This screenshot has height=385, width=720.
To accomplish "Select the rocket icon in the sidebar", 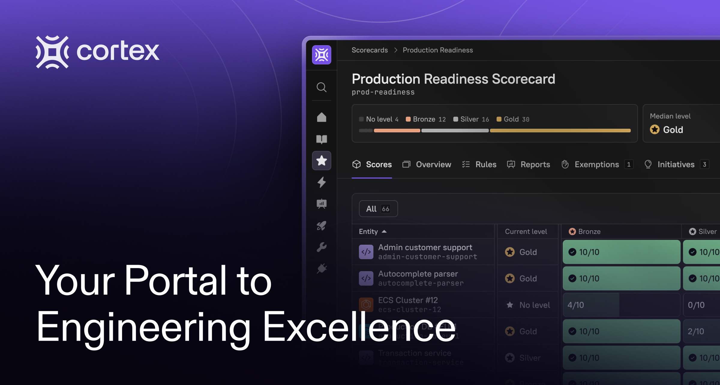I will pos(321,226).
